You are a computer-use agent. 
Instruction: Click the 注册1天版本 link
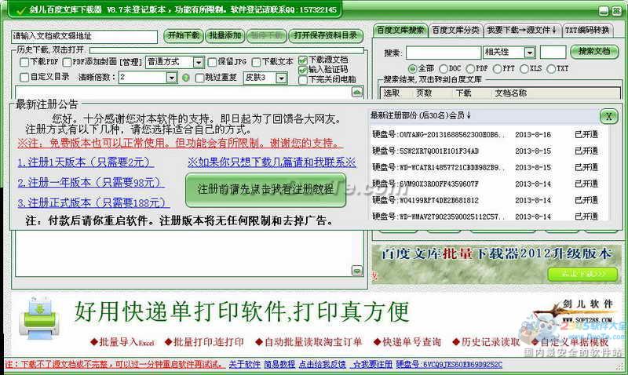click(86, 162)
